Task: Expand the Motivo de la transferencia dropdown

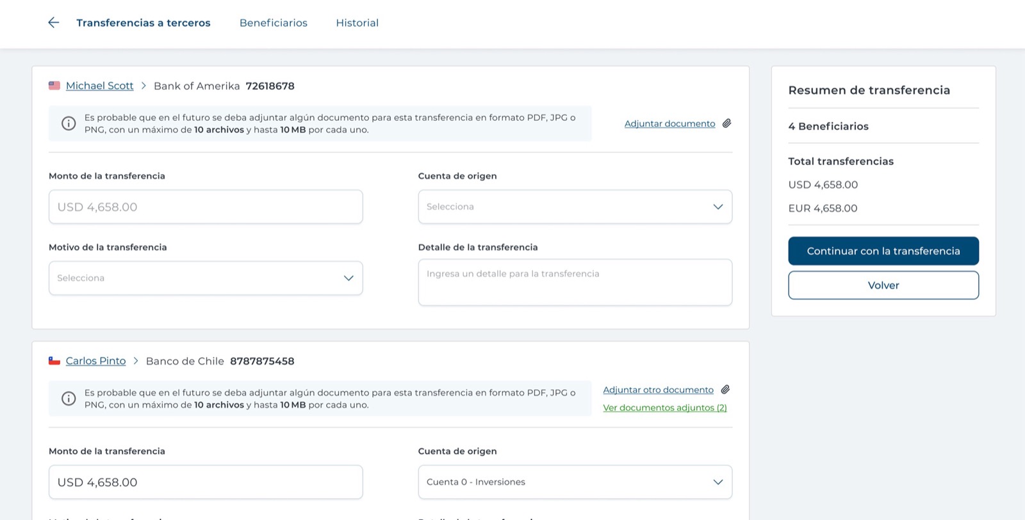Action: coord(206,278)
